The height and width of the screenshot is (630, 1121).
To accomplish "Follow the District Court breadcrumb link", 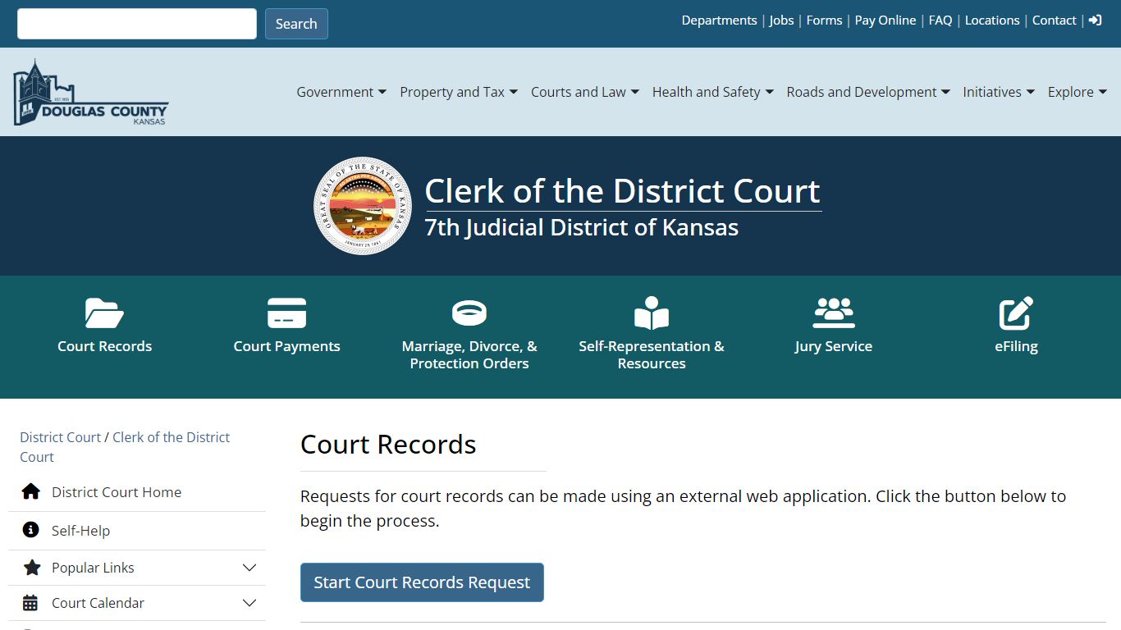I will point(60,437).
